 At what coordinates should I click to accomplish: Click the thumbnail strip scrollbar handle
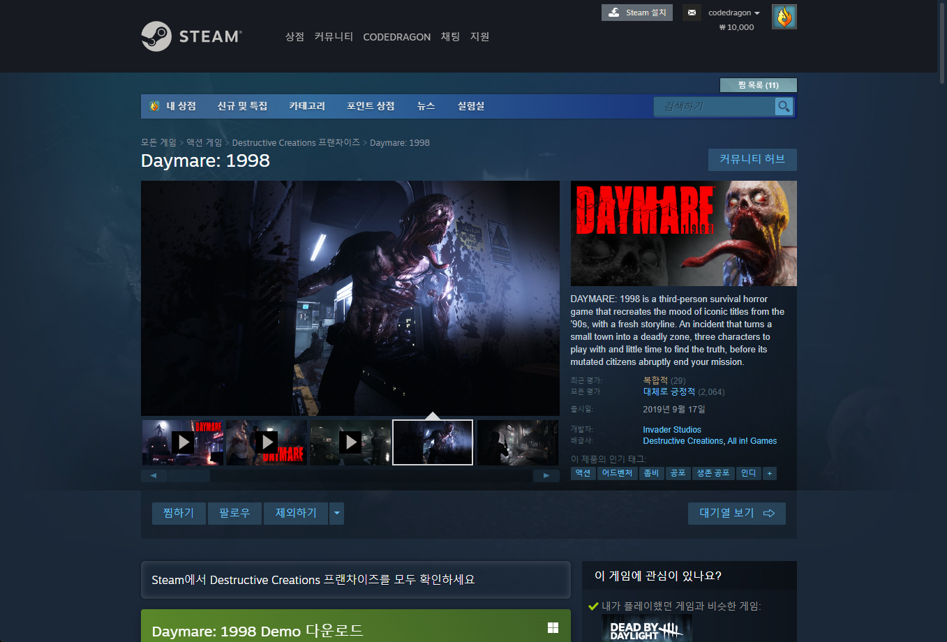188,476
